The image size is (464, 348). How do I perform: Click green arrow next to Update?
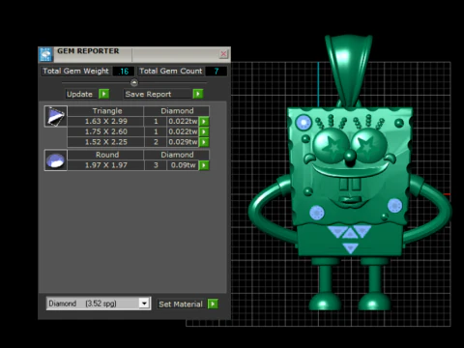point(103,94)
